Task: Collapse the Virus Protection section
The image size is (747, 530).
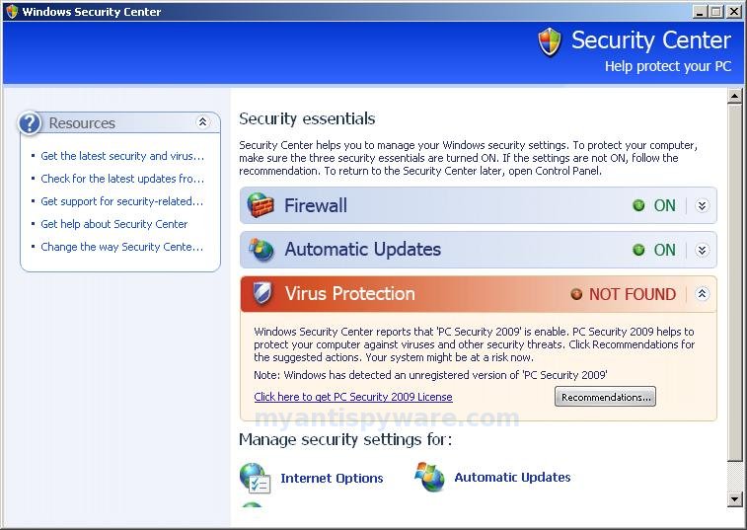Action: pyautogui.click(x=702, y=293)
